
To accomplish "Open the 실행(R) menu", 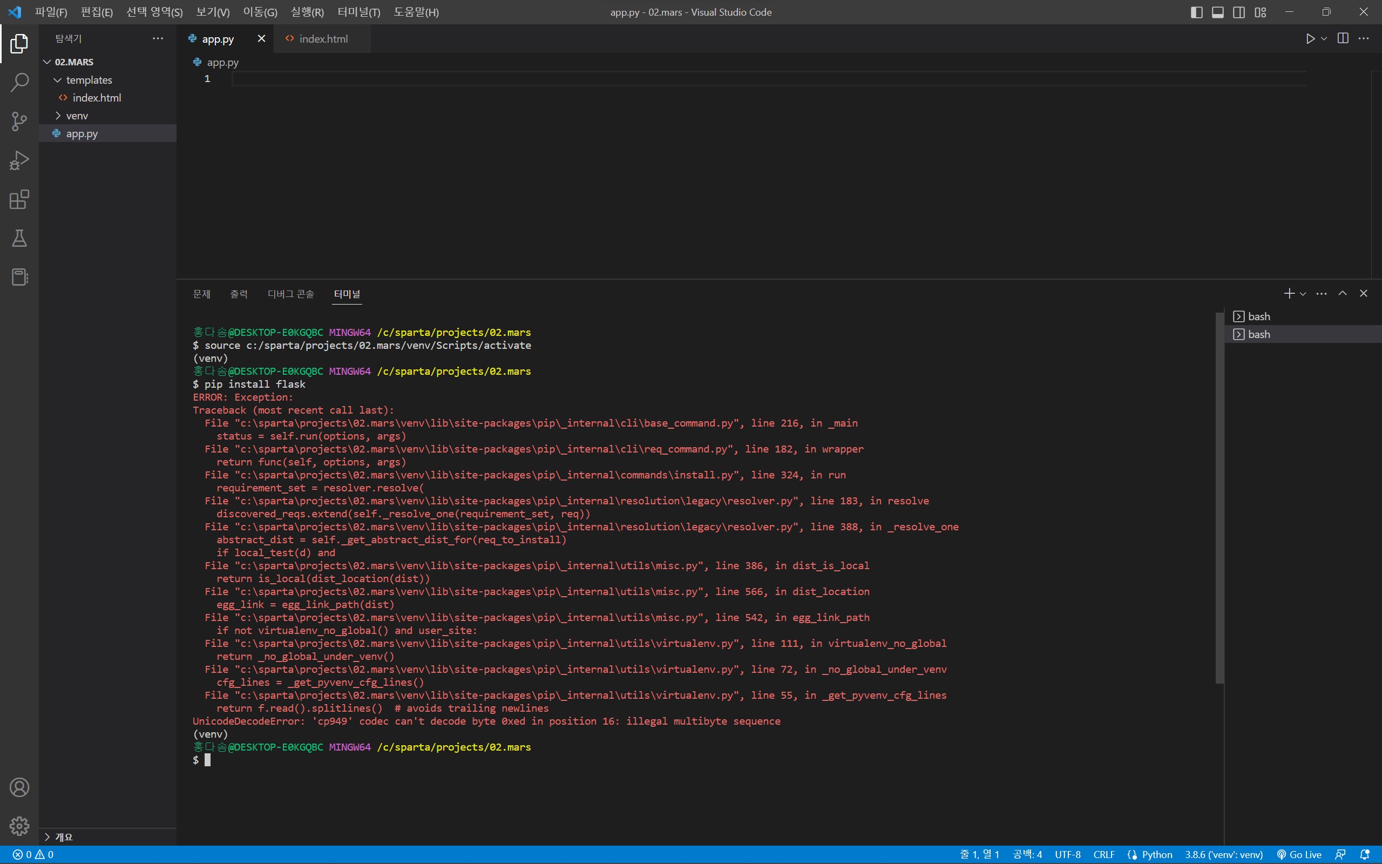I will pos(307,12).
